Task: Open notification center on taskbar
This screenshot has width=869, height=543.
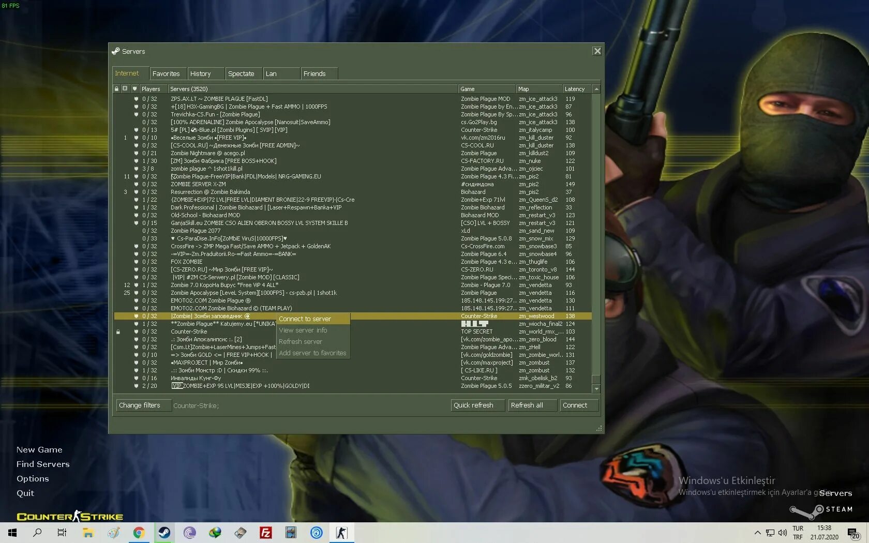Action: (853, 533)
